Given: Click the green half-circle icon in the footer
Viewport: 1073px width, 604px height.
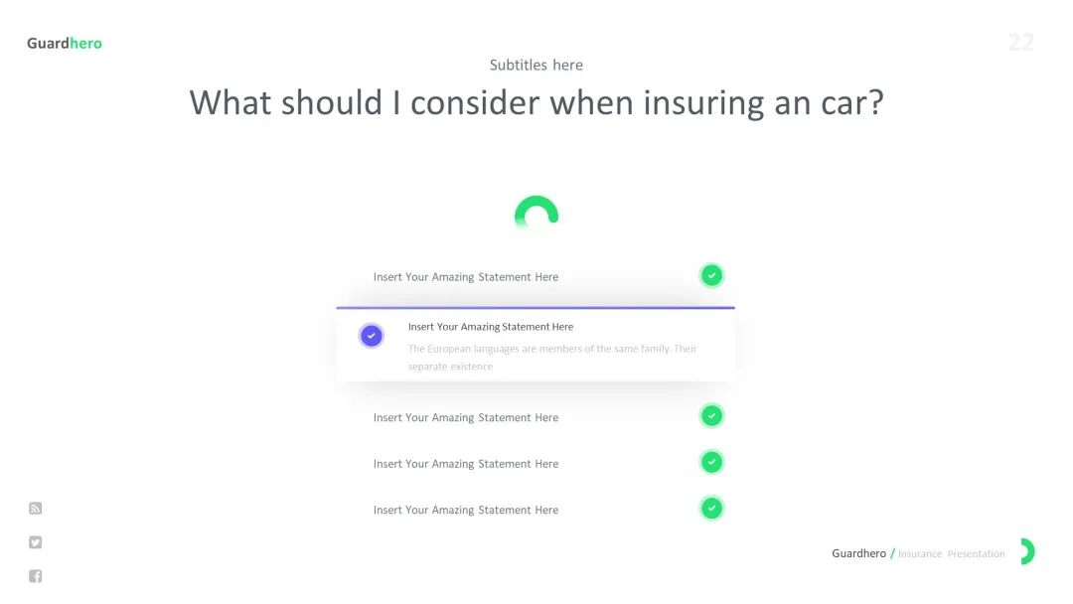Looking at the screenshot, I should coord(1026,552).
